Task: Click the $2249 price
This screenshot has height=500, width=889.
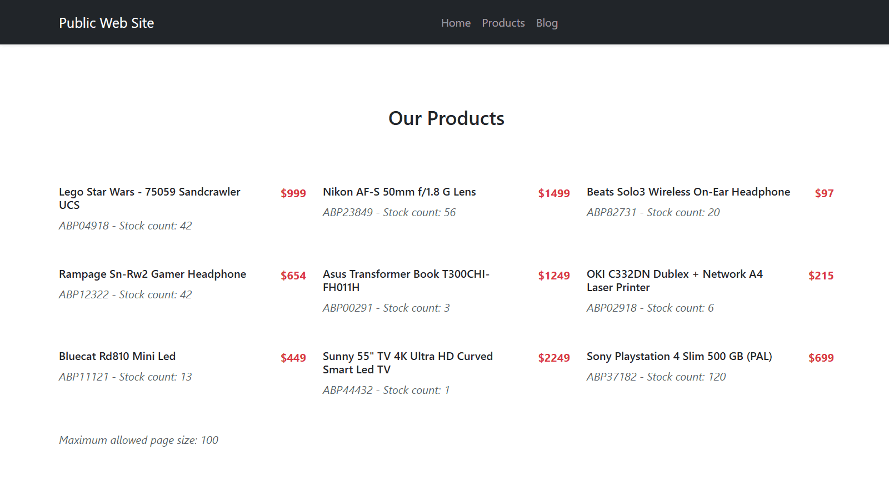Action: (x=554, y=358)
